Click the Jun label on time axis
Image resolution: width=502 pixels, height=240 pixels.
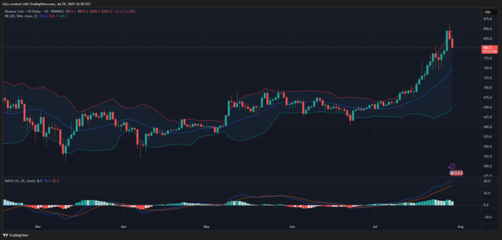coord(292,227)
